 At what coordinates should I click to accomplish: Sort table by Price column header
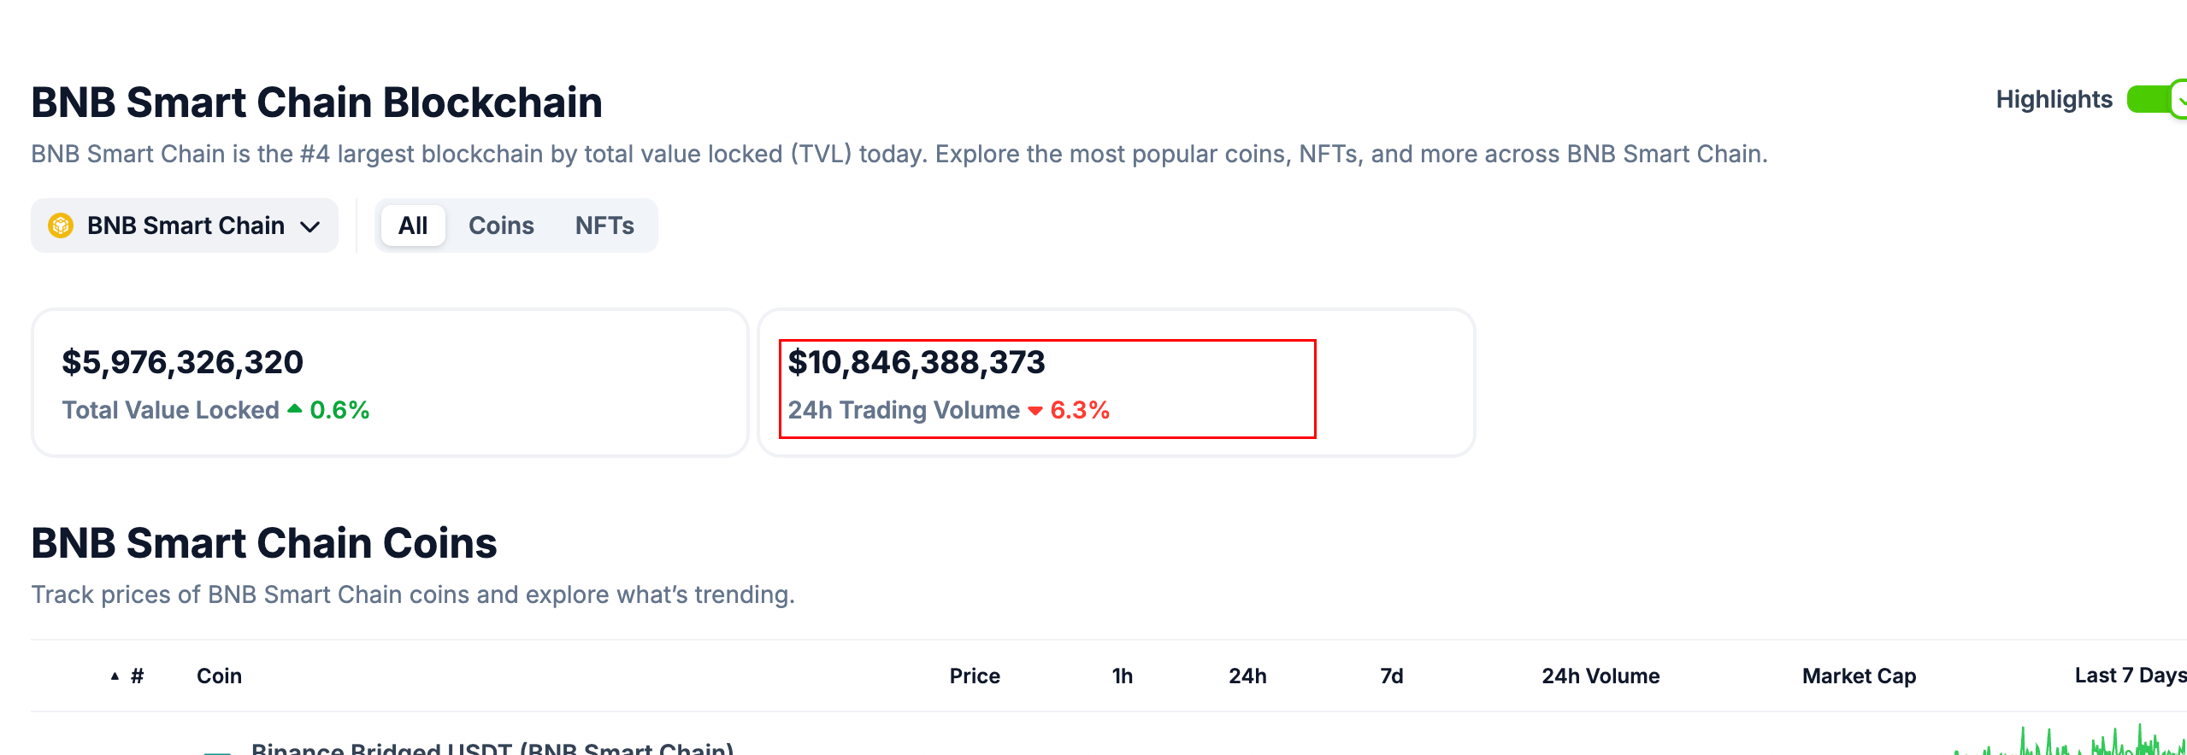point(975,676)
